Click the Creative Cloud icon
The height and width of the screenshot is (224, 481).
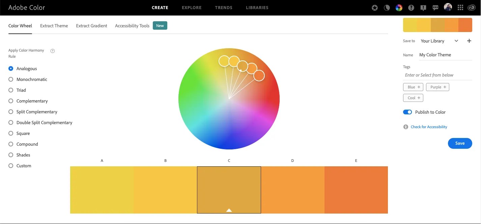pyautogui.click(x=471, y=7)
